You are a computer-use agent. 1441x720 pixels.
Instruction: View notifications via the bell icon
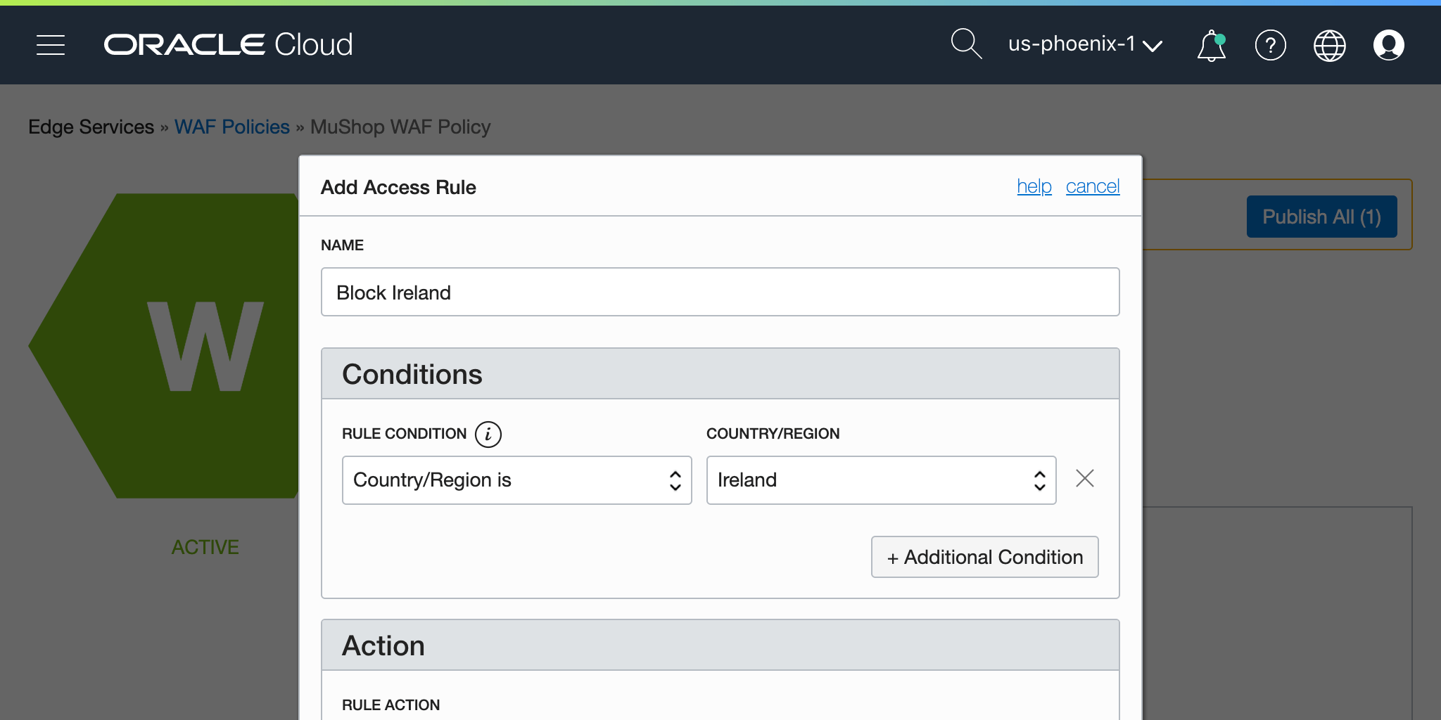(x=1211, y=46)
